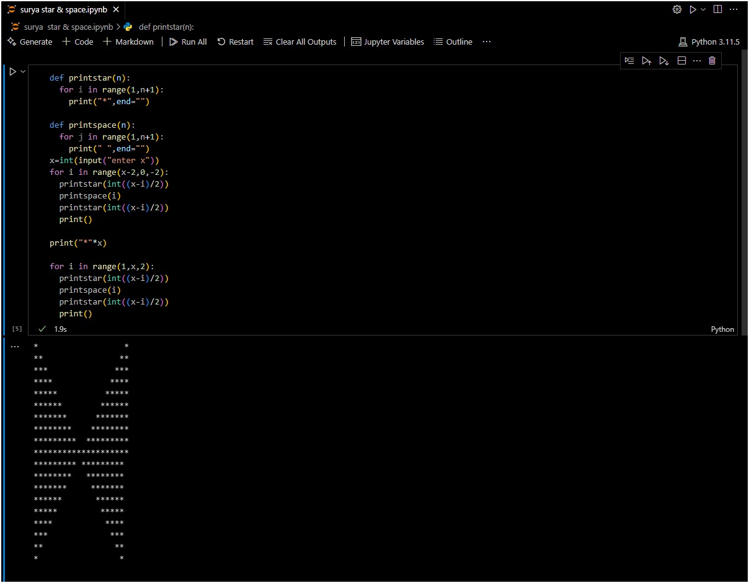
Task: Execute cells above the current cell
Action: tap(647, 61)
